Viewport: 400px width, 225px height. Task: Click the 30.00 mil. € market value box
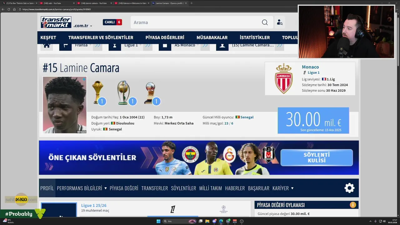coord(313,121)
